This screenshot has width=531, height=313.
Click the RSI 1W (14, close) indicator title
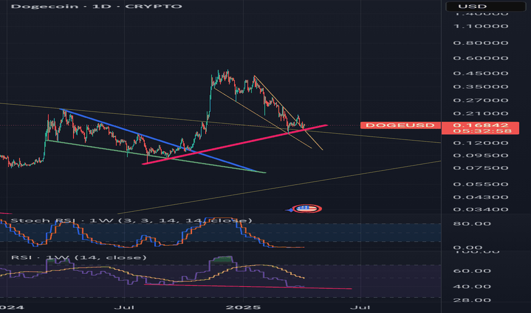click(79, 257)
